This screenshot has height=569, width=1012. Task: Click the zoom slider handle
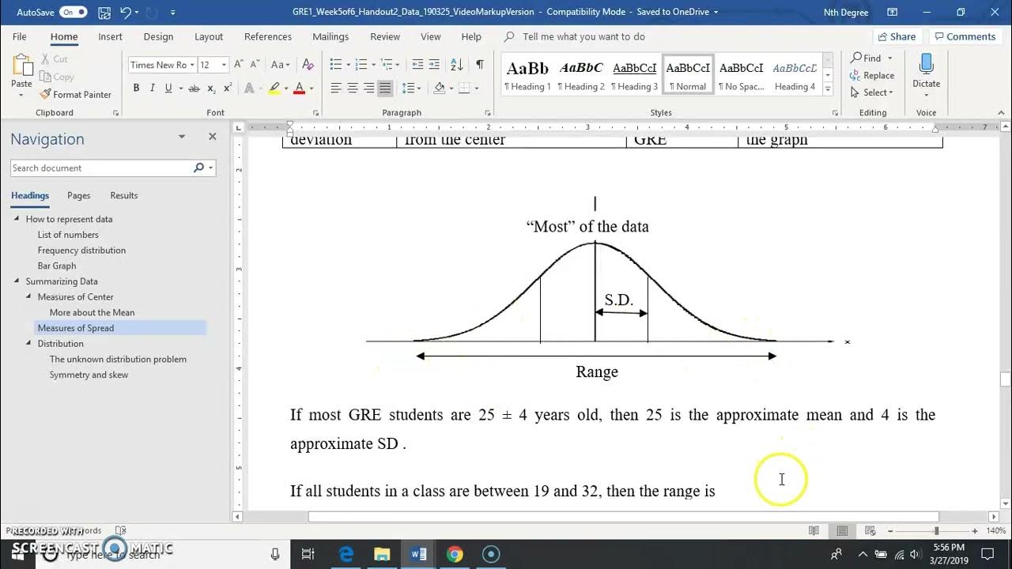[x=937, y=531]
